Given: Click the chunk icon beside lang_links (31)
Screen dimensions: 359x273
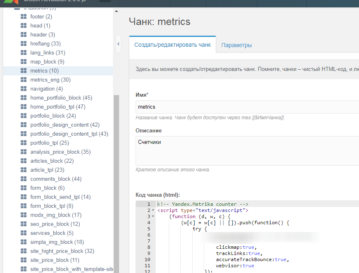Looking at the screenshot, I should coord(23,52).
